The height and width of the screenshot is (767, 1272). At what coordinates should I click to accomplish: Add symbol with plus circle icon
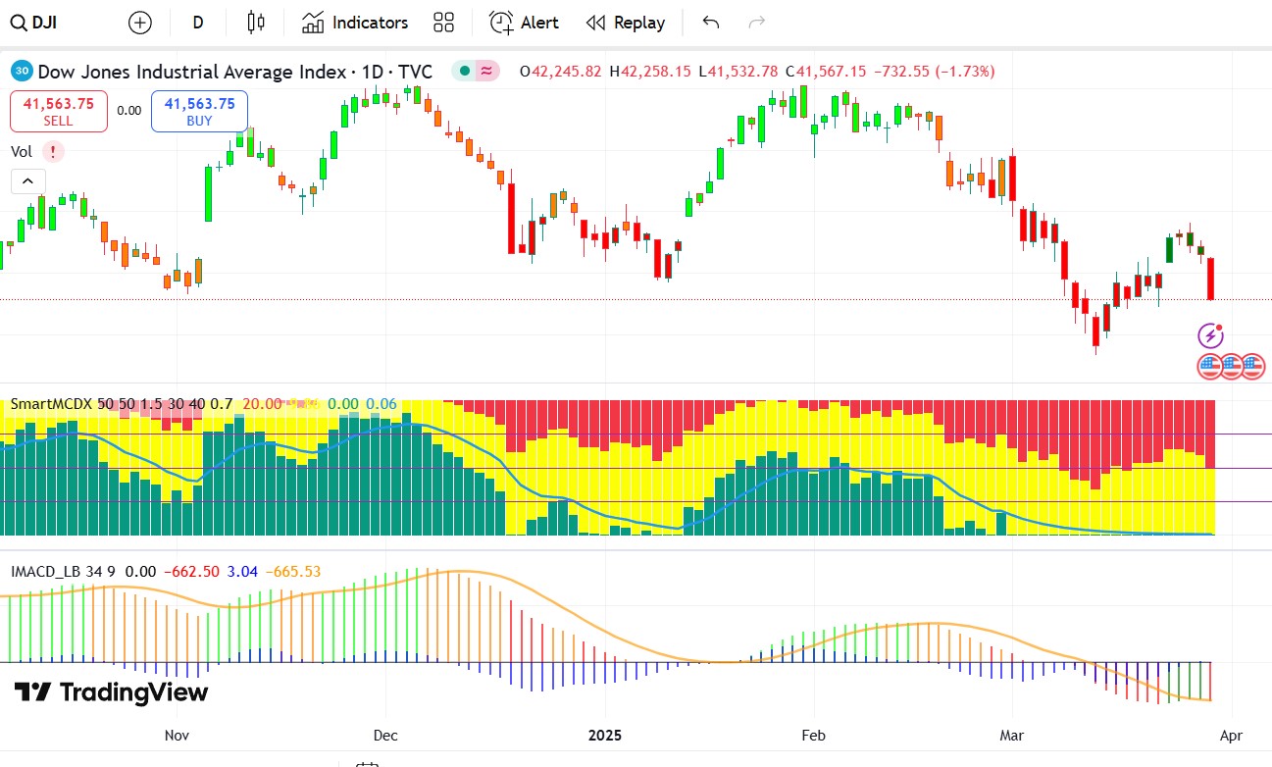coord(140,23)
